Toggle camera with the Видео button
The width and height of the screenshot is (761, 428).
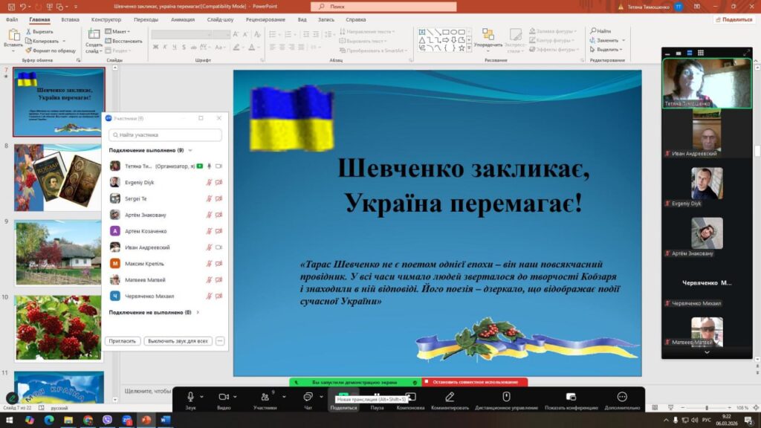point(224,398)
